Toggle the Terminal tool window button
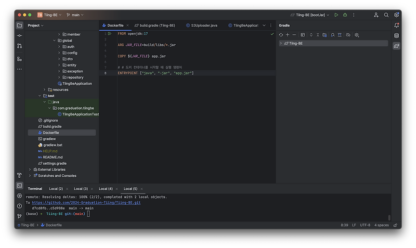416x248 pixels. click(x=20, y=185)
